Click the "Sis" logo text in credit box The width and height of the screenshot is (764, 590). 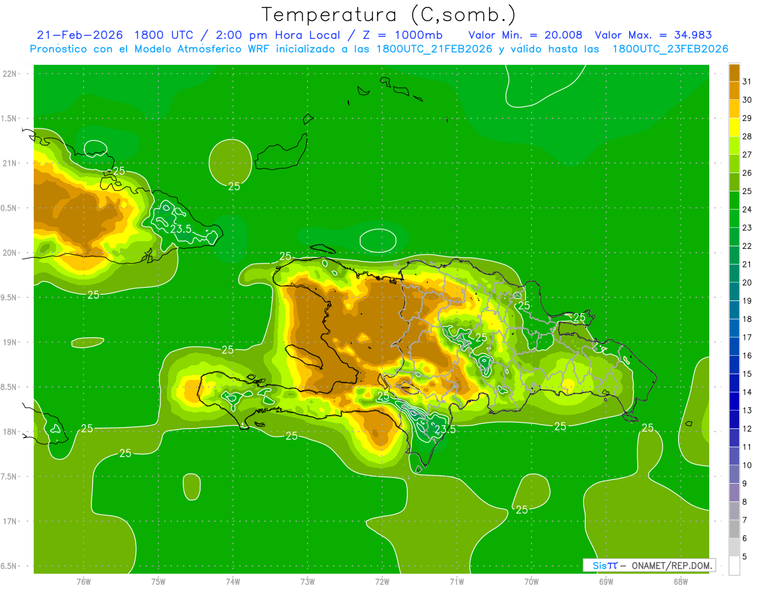pyautogui.click(x=600, y=565)
